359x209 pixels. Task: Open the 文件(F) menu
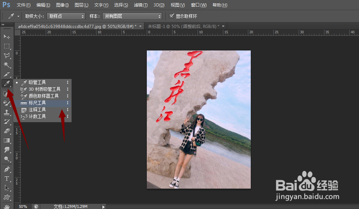(x=23, y=5)
